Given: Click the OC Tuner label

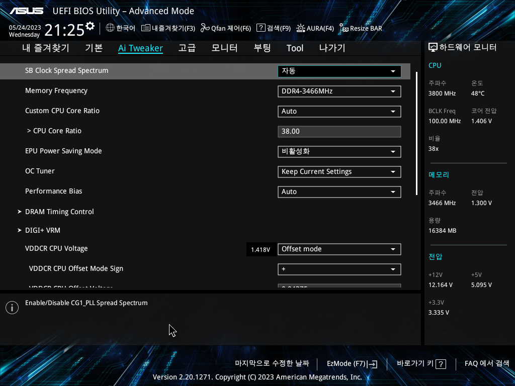Looking at the screenshot, I should tap(40, 171).
